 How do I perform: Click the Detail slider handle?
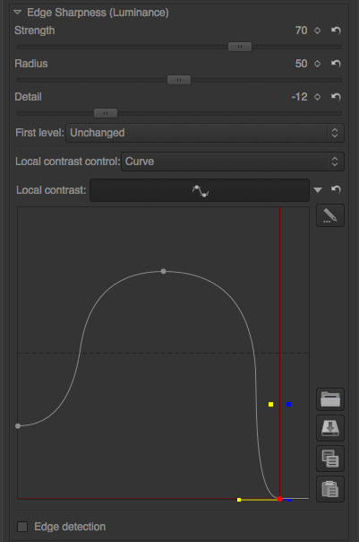(x=106, y=113)
